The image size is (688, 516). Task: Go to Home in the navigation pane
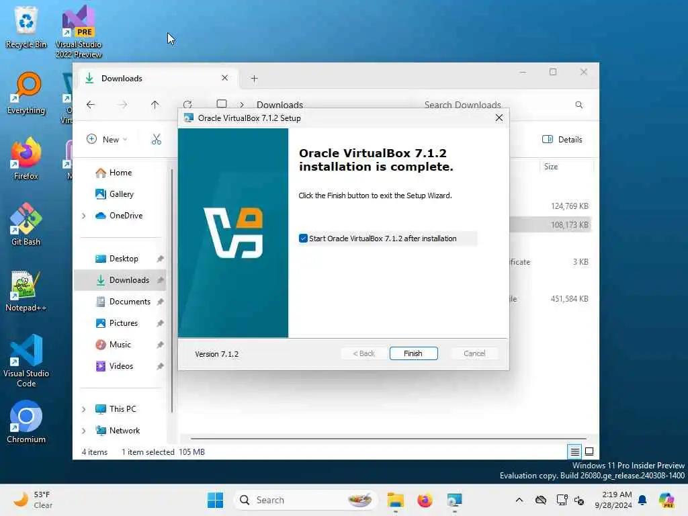coord(121,173)
